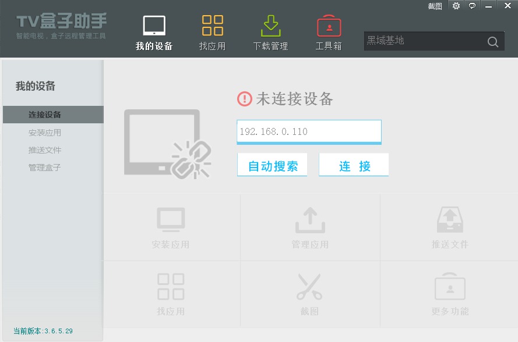Click the IP address field 192.168.0.110
The height and width of the screenshot is (342, 518).
click(309, 131)
